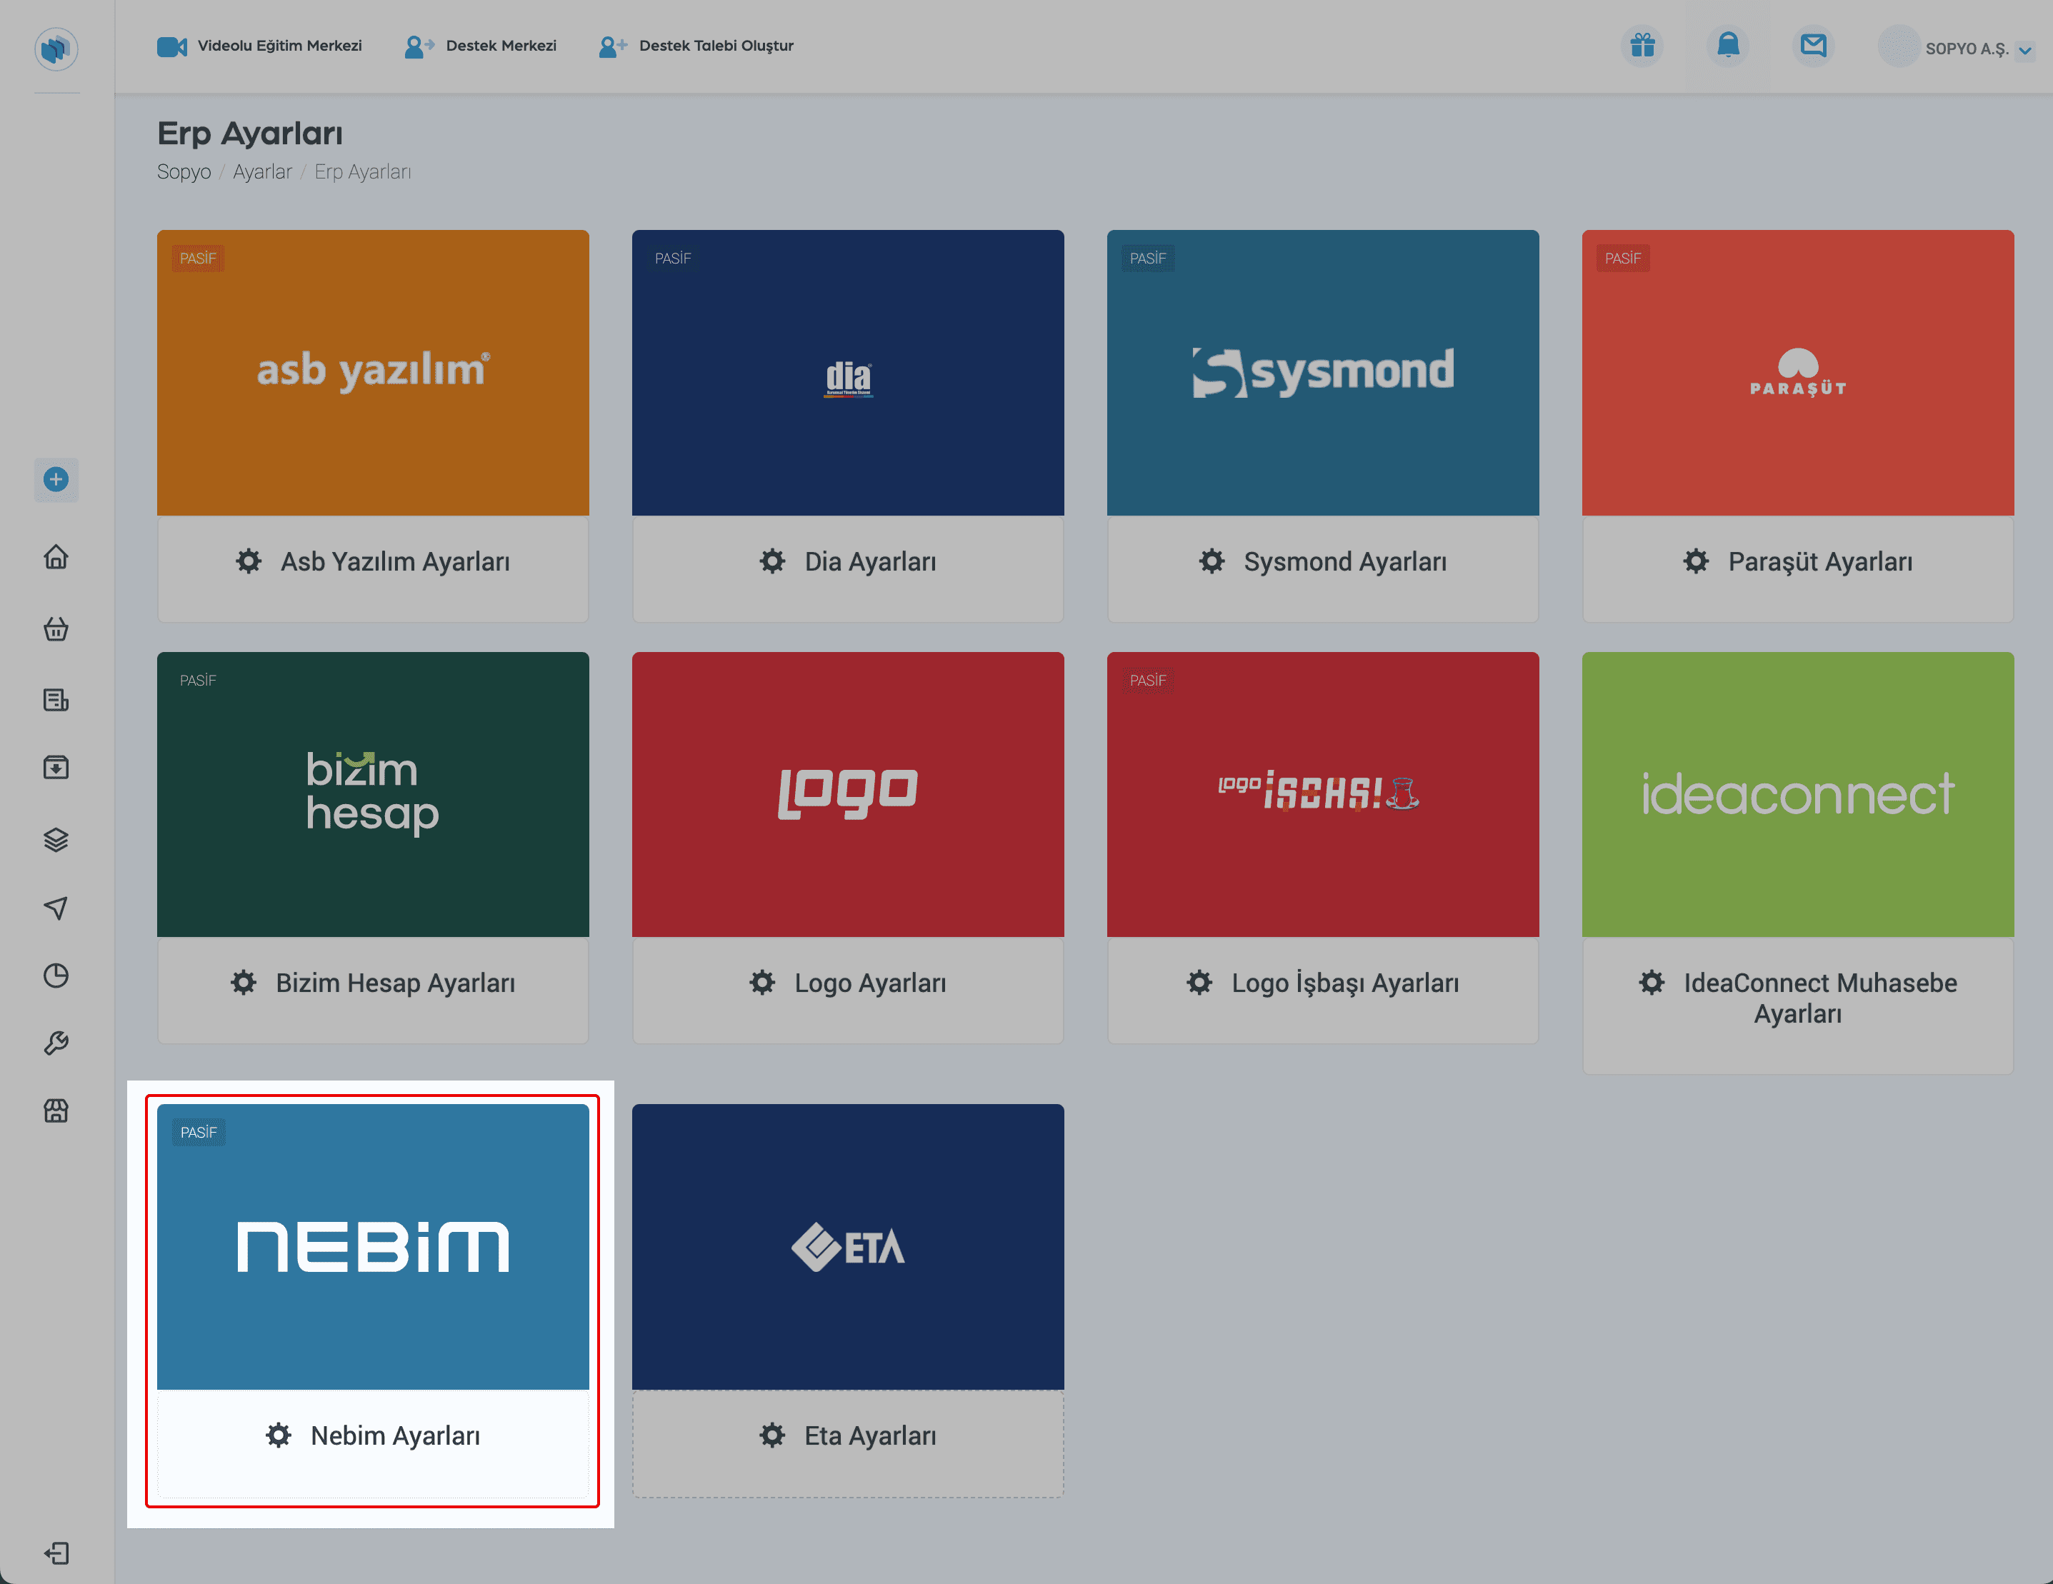Go to Sopyo breadcrumb
Viewport: 2053px width, 1584px height.
[184, 172]
